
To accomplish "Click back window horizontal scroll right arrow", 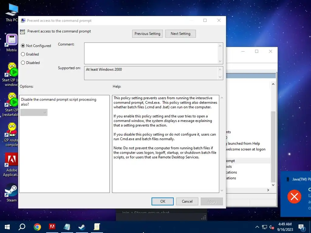I will click(268, 190).
